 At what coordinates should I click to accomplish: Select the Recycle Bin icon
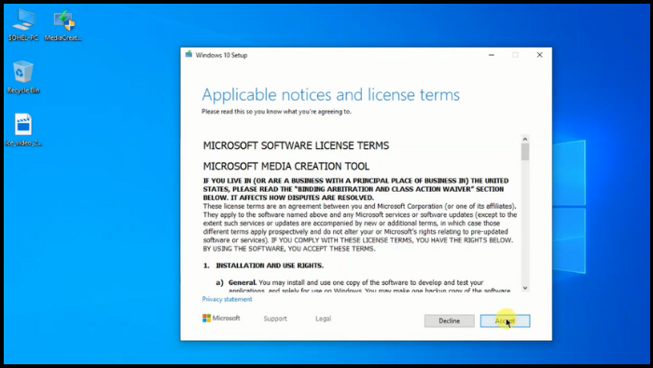(x=23, y=77)
